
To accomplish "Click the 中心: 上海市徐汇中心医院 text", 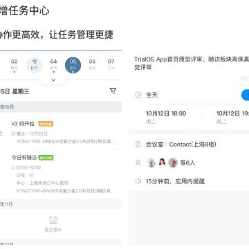I will tap(42, 183).
